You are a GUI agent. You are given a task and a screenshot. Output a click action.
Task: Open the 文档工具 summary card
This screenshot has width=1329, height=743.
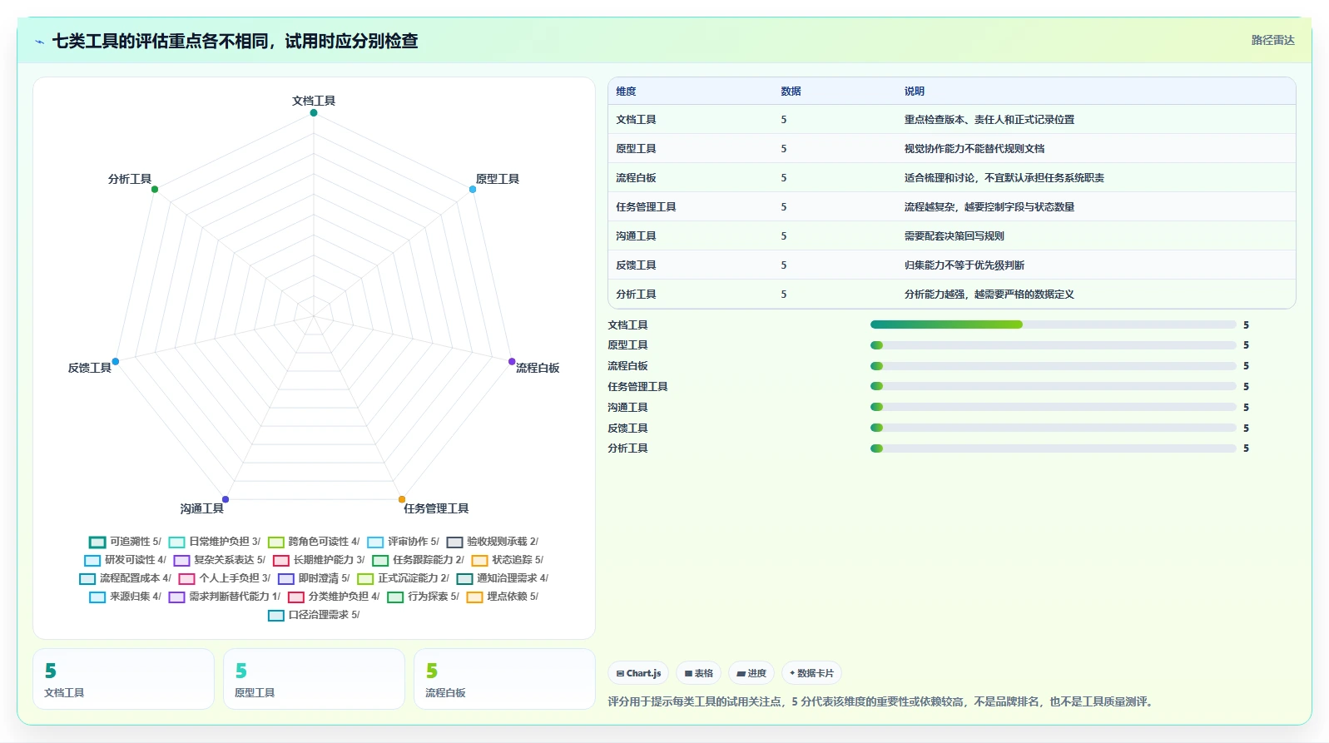[x=124, y=679]
